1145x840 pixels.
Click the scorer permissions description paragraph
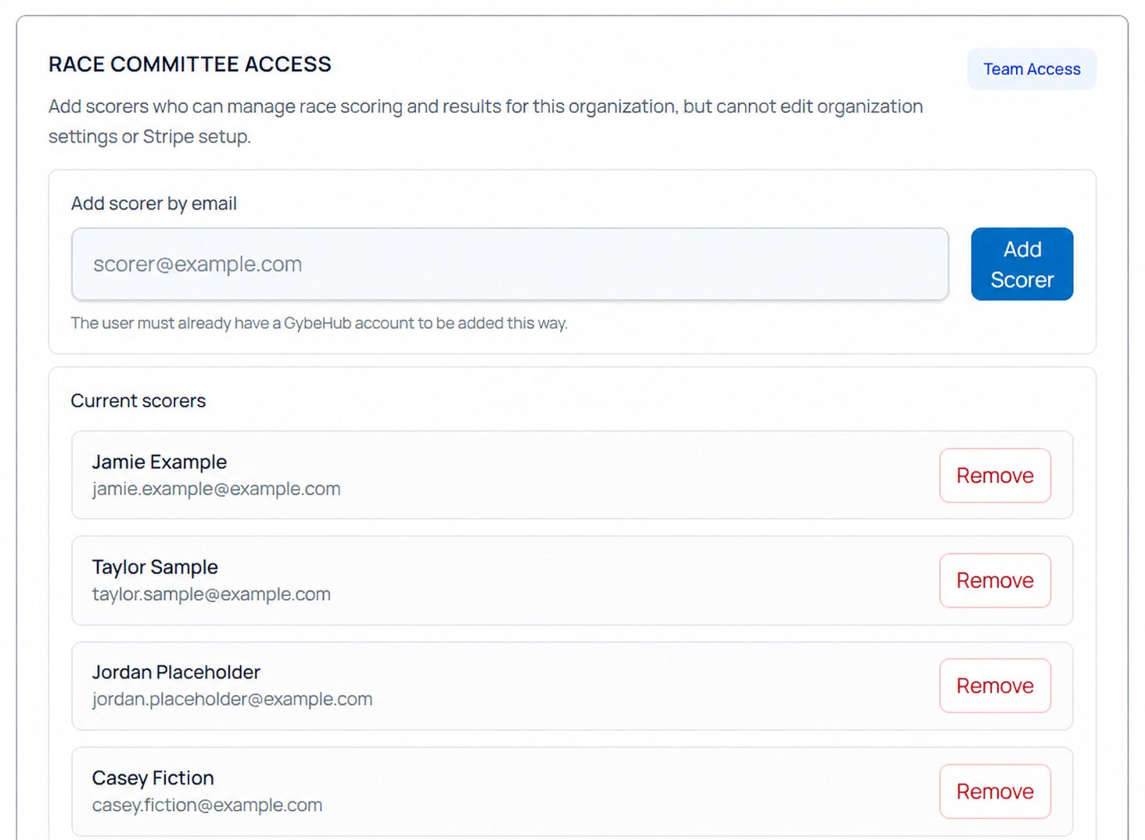click(486, 121)
